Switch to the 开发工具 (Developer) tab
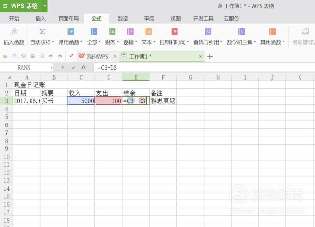This screenshot has width=315, height=227. (x=204, y=19)
